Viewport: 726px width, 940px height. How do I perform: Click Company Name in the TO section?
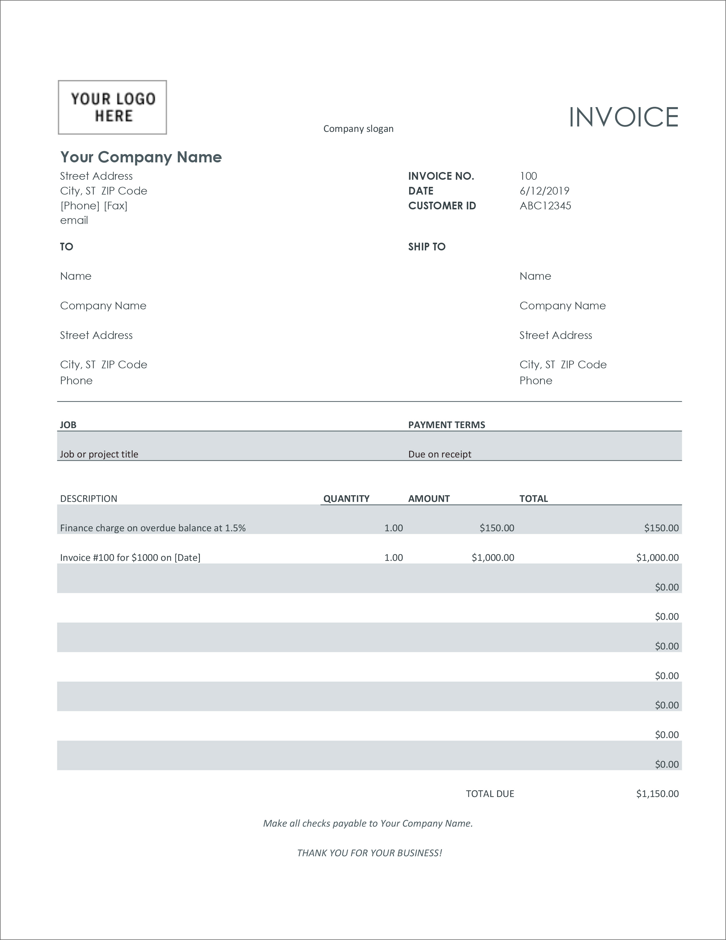click(x=103, y=306)
